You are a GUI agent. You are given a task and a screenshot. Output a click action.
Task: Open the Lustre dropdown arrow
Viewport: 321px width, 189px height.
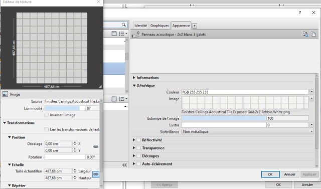(311, 125)
